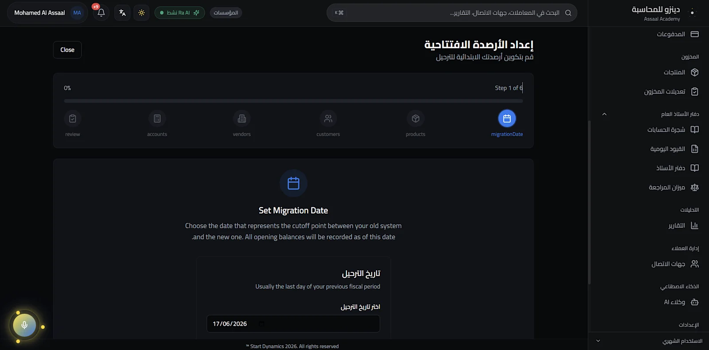This screenshot has width=709, height=350.
Task: Click the contacts people icon
Action: (x=695, y=264)
